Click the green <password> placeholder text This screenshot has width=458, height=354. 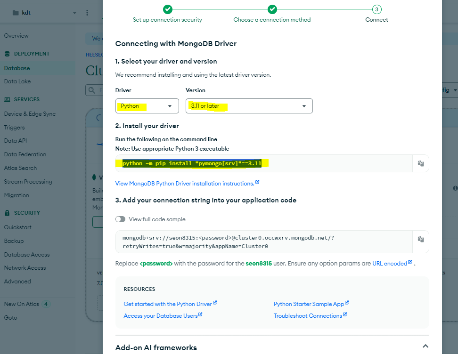[x=156, y=264]
